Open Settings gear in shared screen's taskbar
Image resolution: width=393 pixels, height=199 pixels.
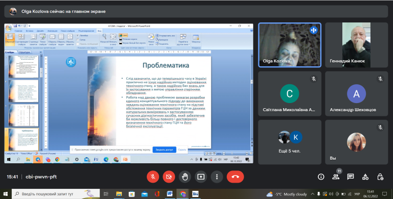point(77,160)
